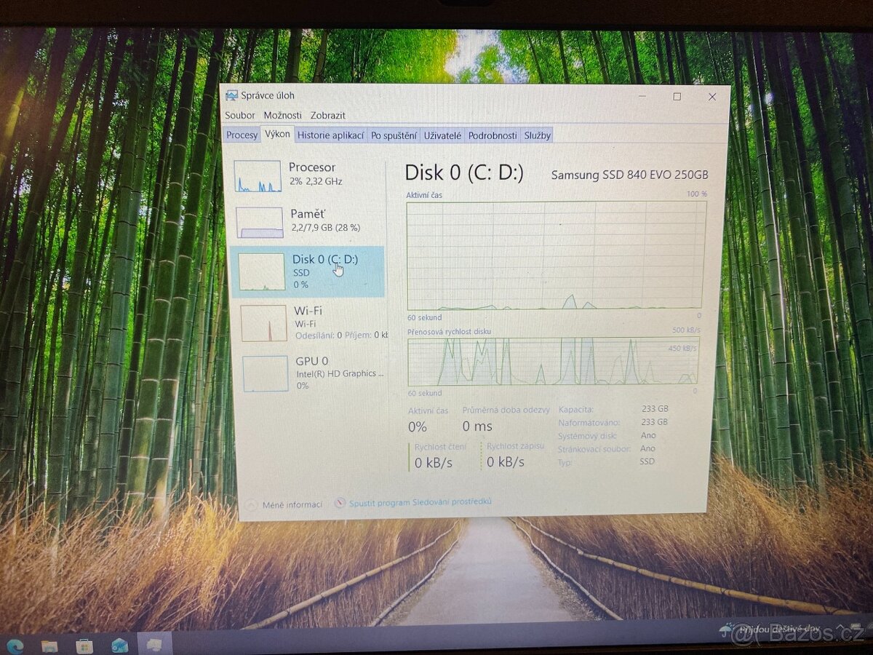Image resolution: width=873 pixels, height=655 pixels.
Task: Switch to the Služby tab
Action: click(x=537, y=135)
